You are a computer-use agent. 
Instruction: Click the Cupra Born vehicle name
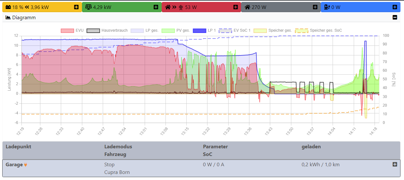tap(117, 172)
